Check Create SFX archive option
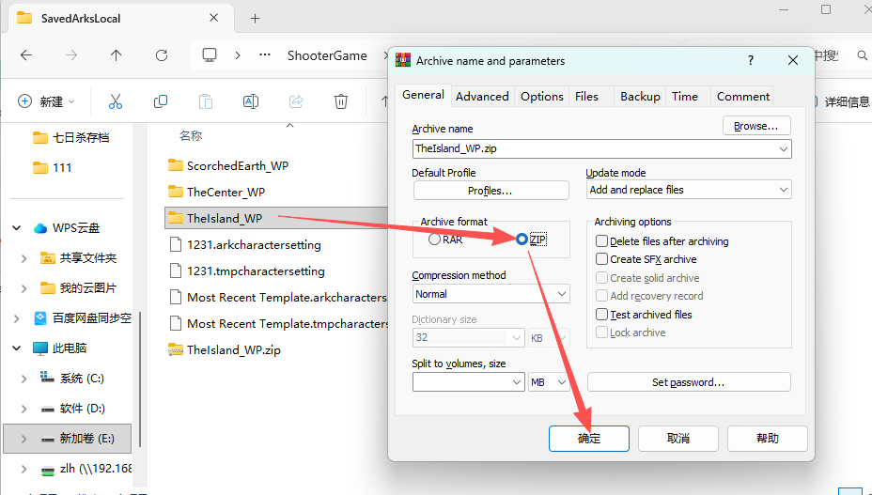Viewport: 872px width, 495px height. pos(602,259)
